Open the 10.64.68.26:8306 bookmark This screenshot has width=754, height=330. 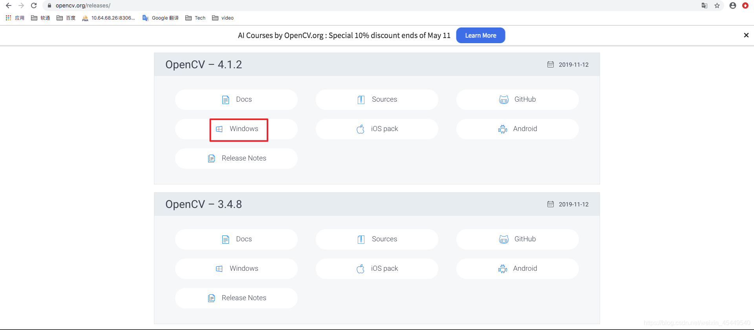coord(108,18)
